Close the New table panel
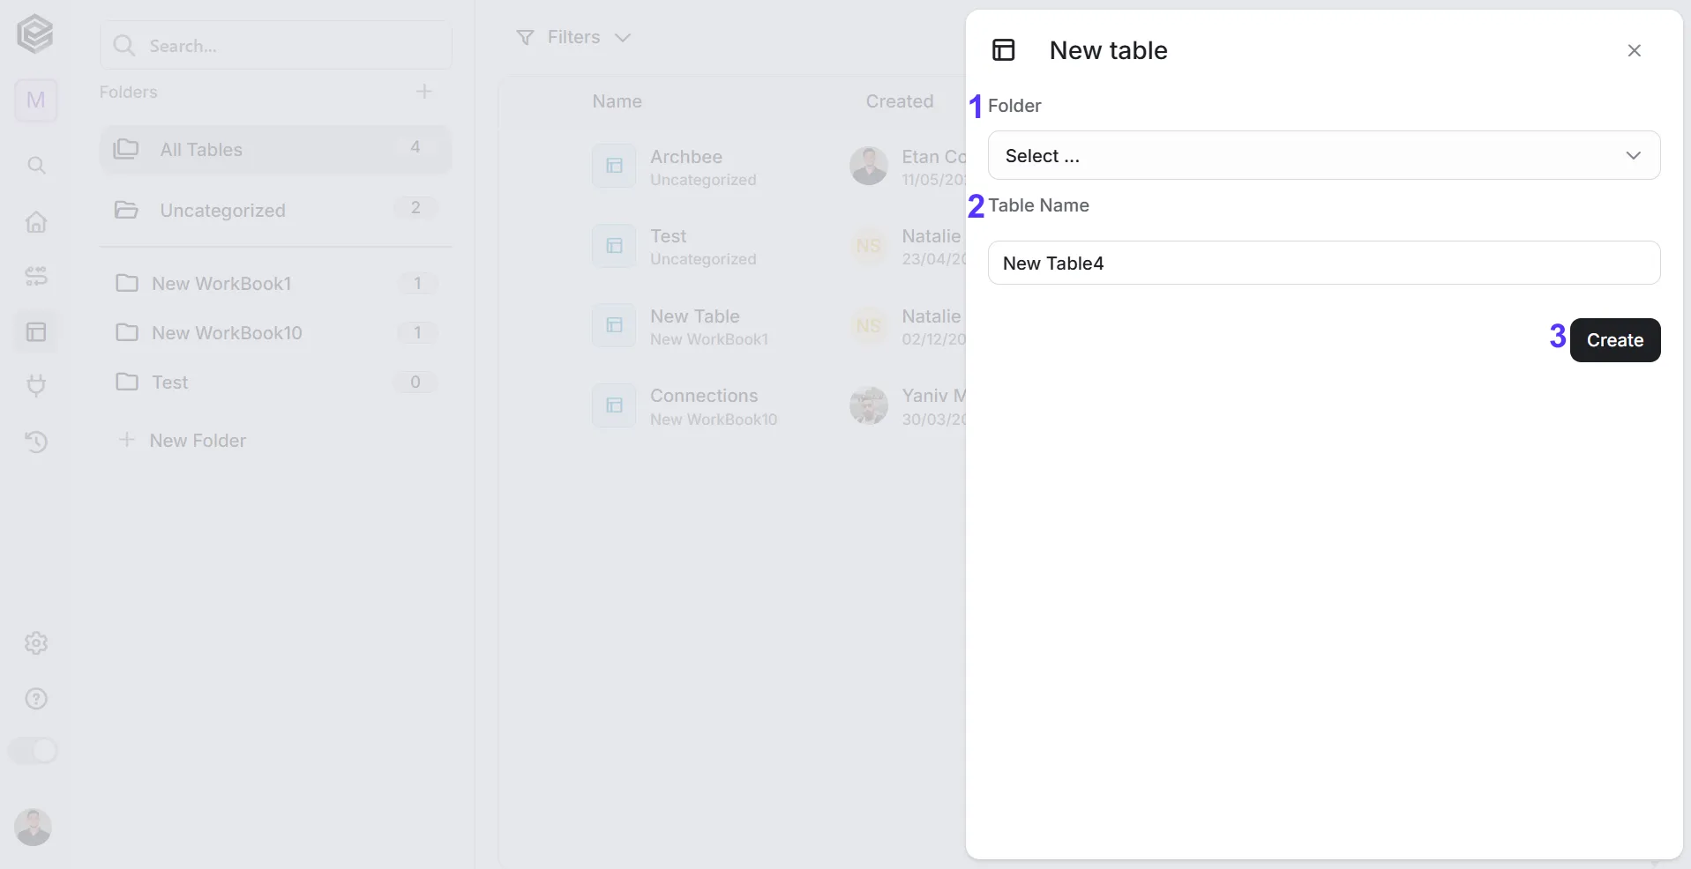The image size is (1691, 869). (1635, 51)
